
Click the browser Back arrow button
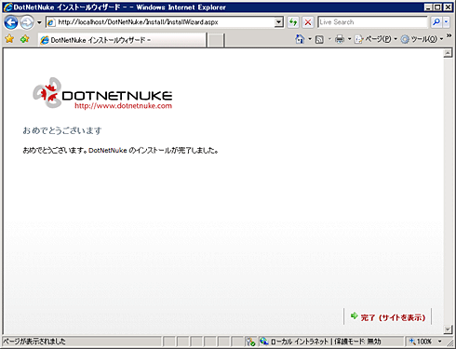pyautogui.click(x=11, y=22)
